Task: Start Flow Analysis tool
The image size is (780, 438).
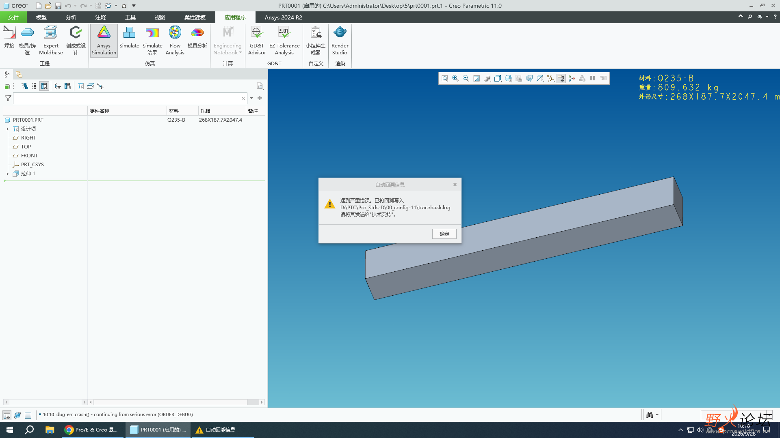Action: [175, 40]
